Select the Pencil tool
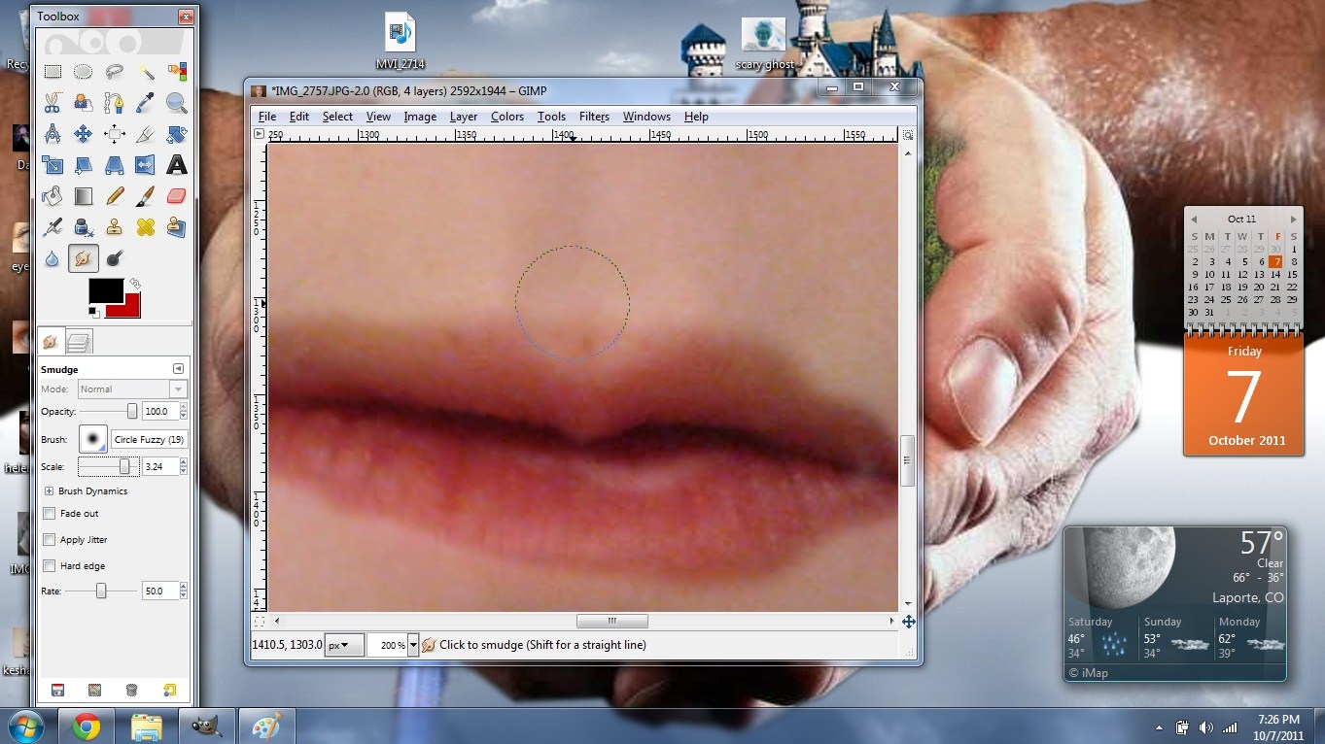The image size is (1325, 744). click(x=115, y=195)
